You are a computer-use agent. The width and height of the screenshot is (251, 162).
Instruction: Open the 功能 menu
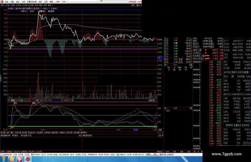pos(12,2)
